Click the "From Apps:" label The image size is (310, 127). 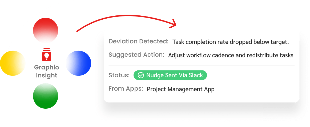click(126, 89)
